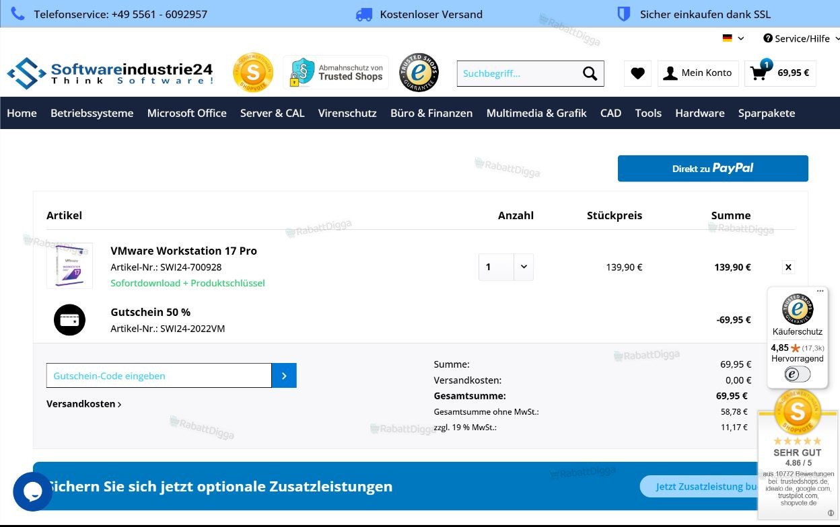Open Sparpakete menu
Image resolution: width=840 pixels, height=527 pixels.
tap(767, 113)
